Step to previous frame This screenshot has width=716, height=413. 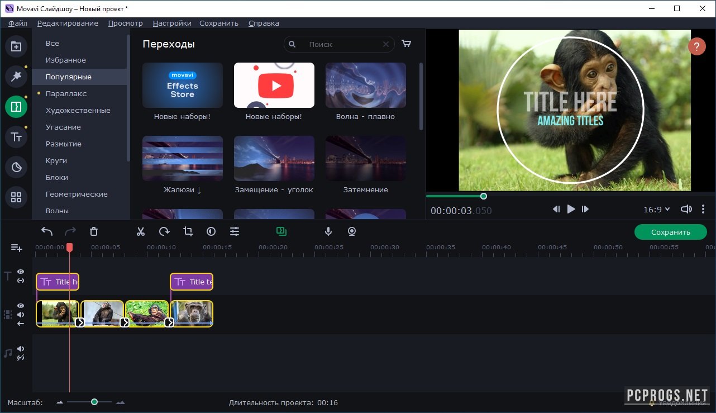(x=556, y=209)
